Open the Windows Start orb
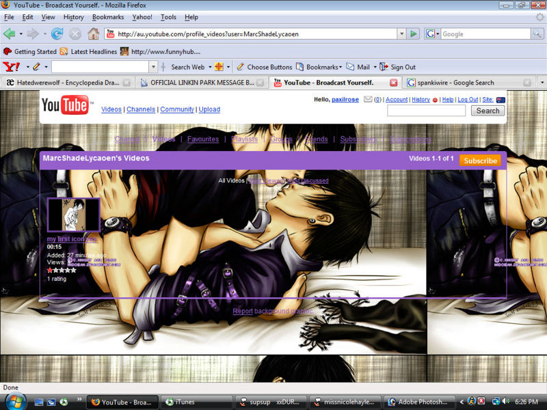Viewport: 547px width, 410px height. click(14, 401)
